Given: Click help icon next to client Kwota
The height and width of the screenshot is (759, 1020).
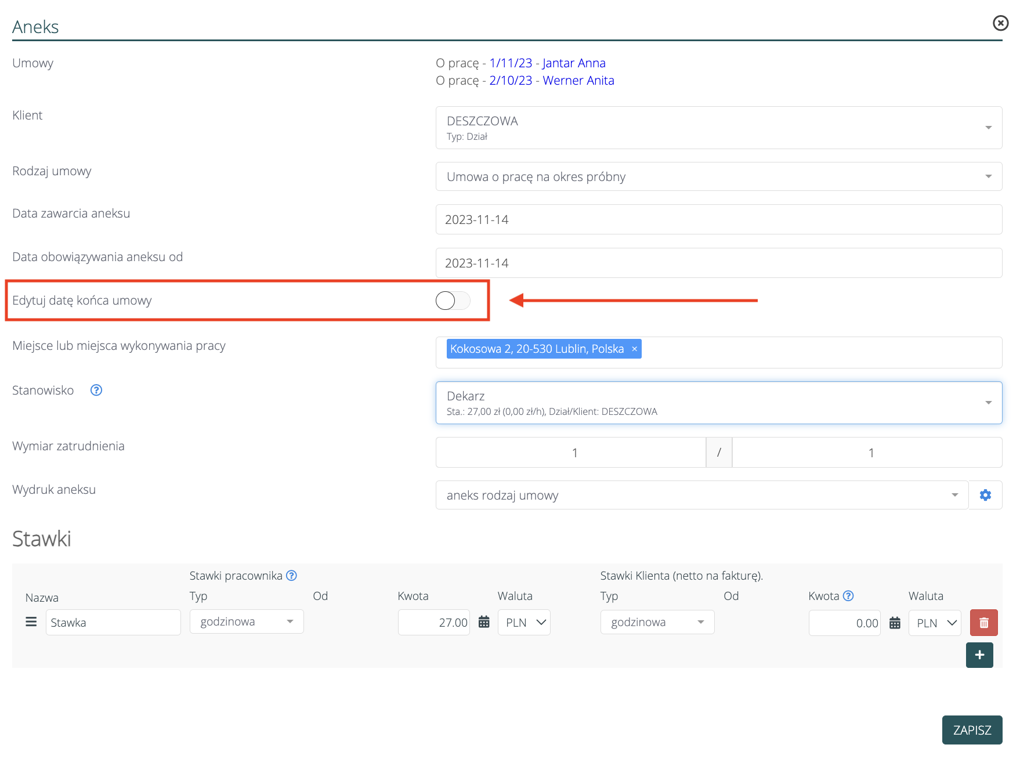Looking at the screenshot, I should point(848,596).
